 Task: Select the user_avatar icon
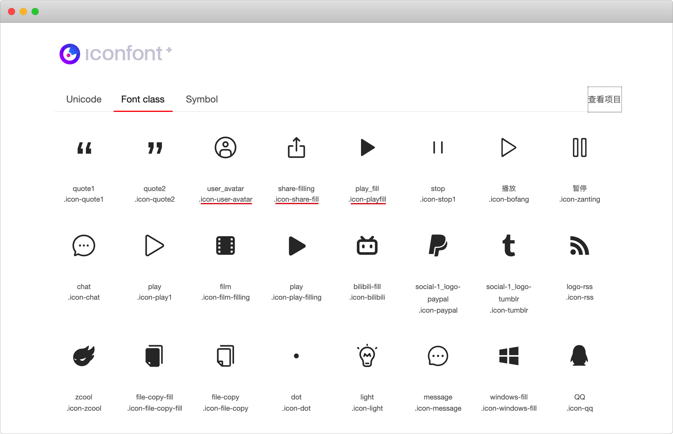[x=226, y=147]
